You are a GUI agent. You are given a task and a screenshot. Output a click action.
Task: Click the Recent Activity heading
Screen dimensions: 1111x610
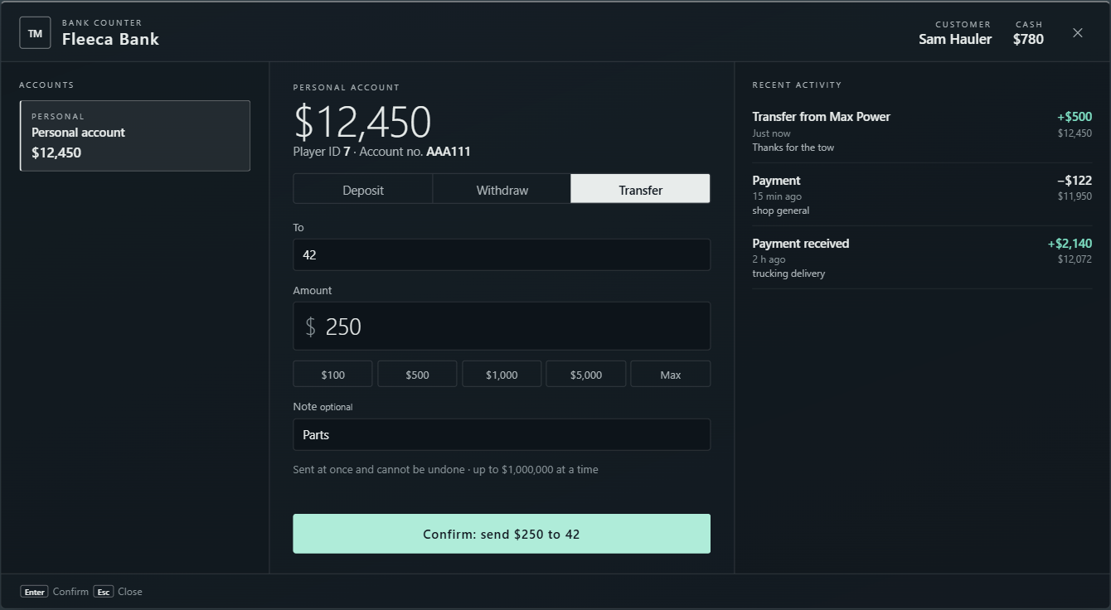[x=797, y=85]
